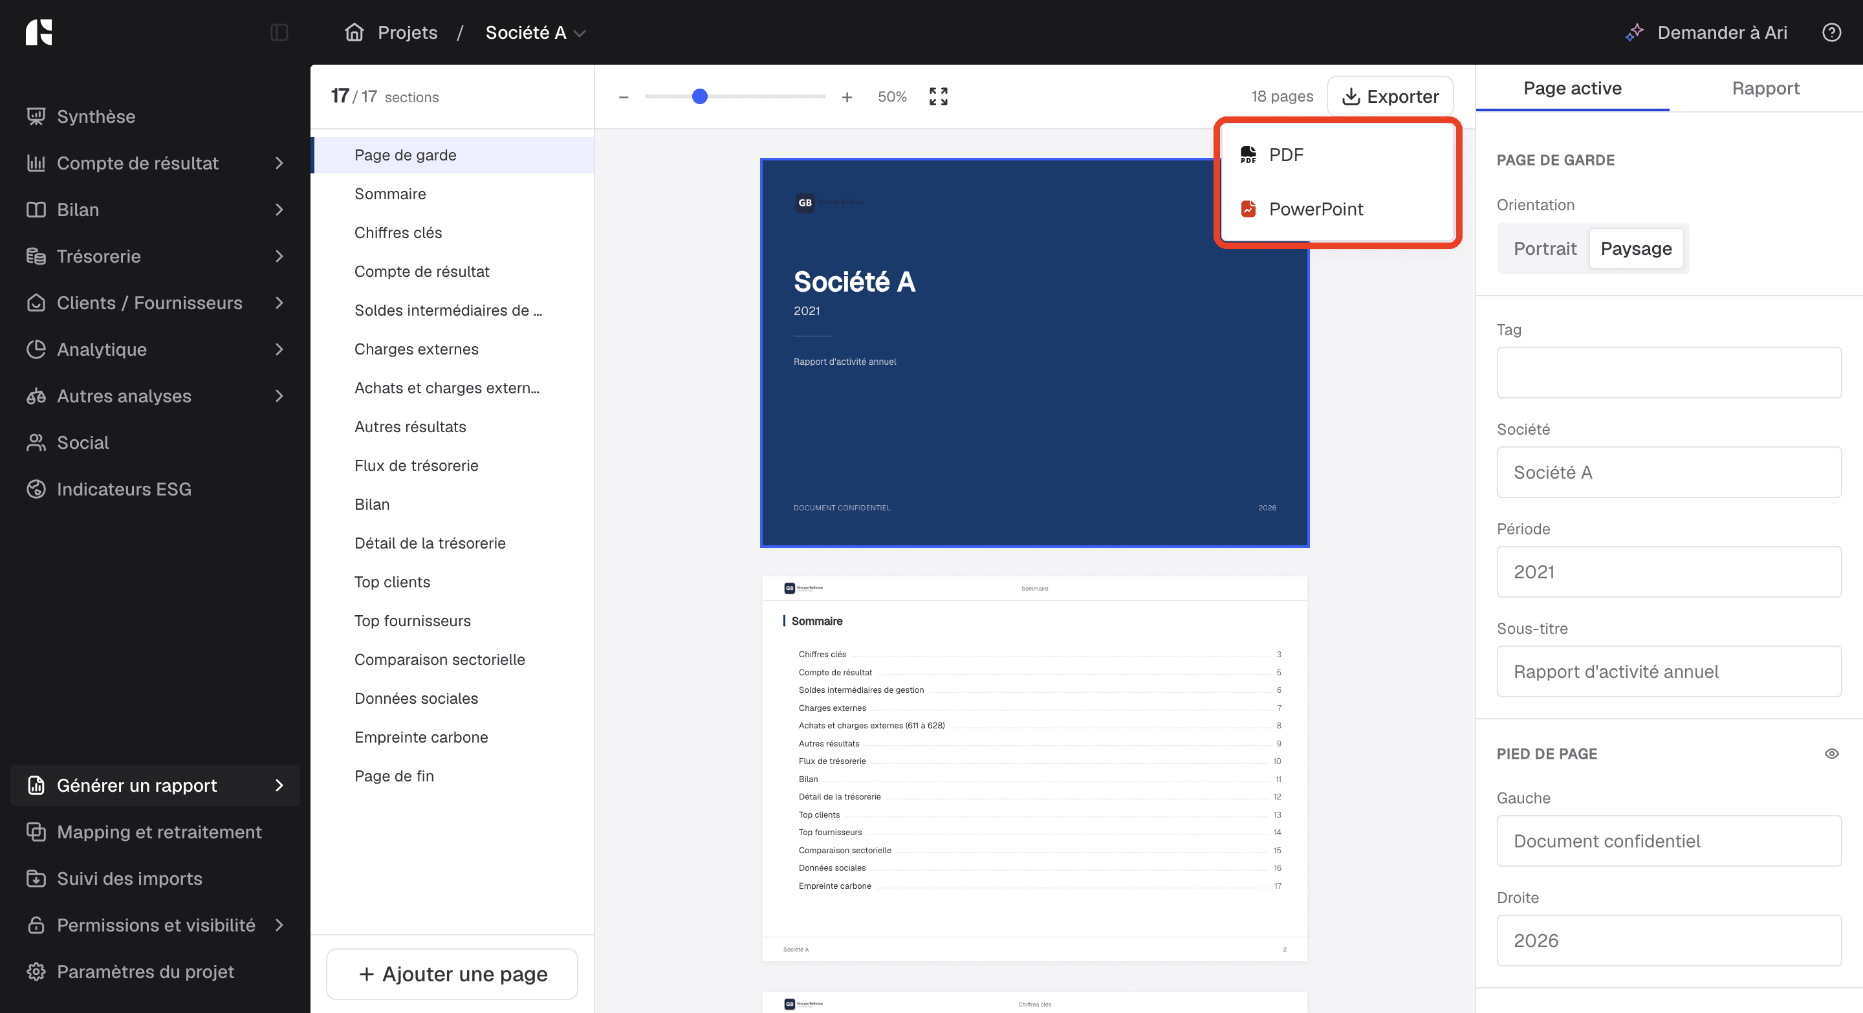Zoom out with the minus icon

(624, 97)
